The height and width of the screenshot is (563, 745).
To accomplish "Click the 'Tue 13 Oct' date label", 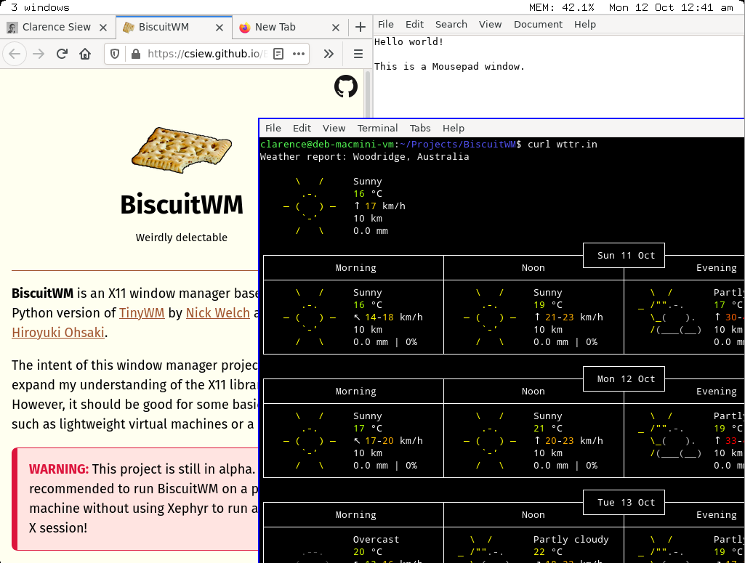I will tap(626, 502).
